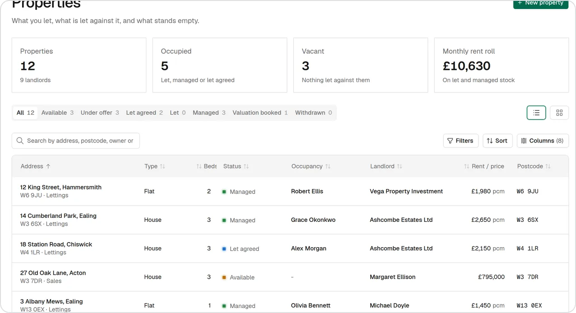Focus the address search field
The image size is (576, 313).
[x=76, y=141]
